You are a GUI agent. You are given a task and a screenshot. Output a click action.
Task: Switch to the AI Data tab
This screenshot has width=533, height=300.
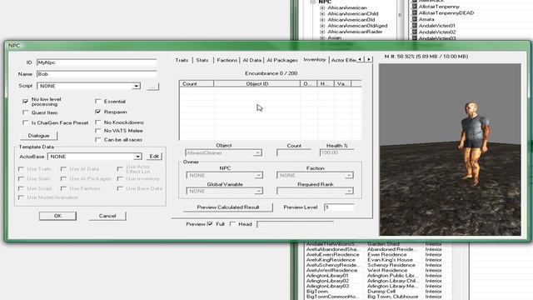pos(252,60)
